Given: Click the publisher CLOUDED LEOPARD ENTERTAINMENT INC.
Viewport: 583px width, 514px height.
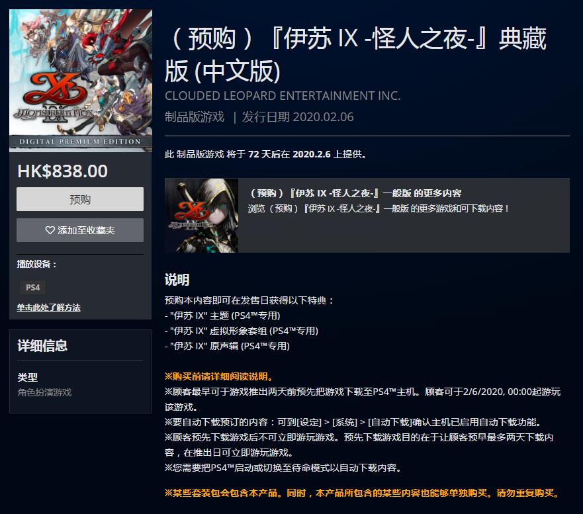Looking at the screenshot, I should coord(283,96).
